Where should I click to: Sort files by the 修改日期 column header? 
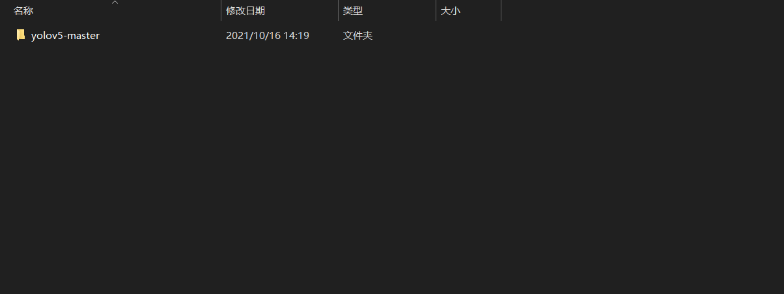(x=279, y=11)
